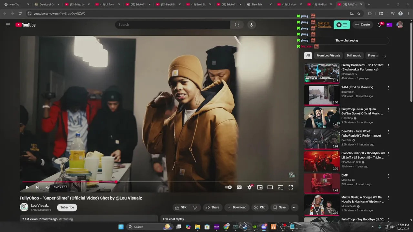Open options for Bloodhound Q50 video
413x232 pixels.
point(388,154)
